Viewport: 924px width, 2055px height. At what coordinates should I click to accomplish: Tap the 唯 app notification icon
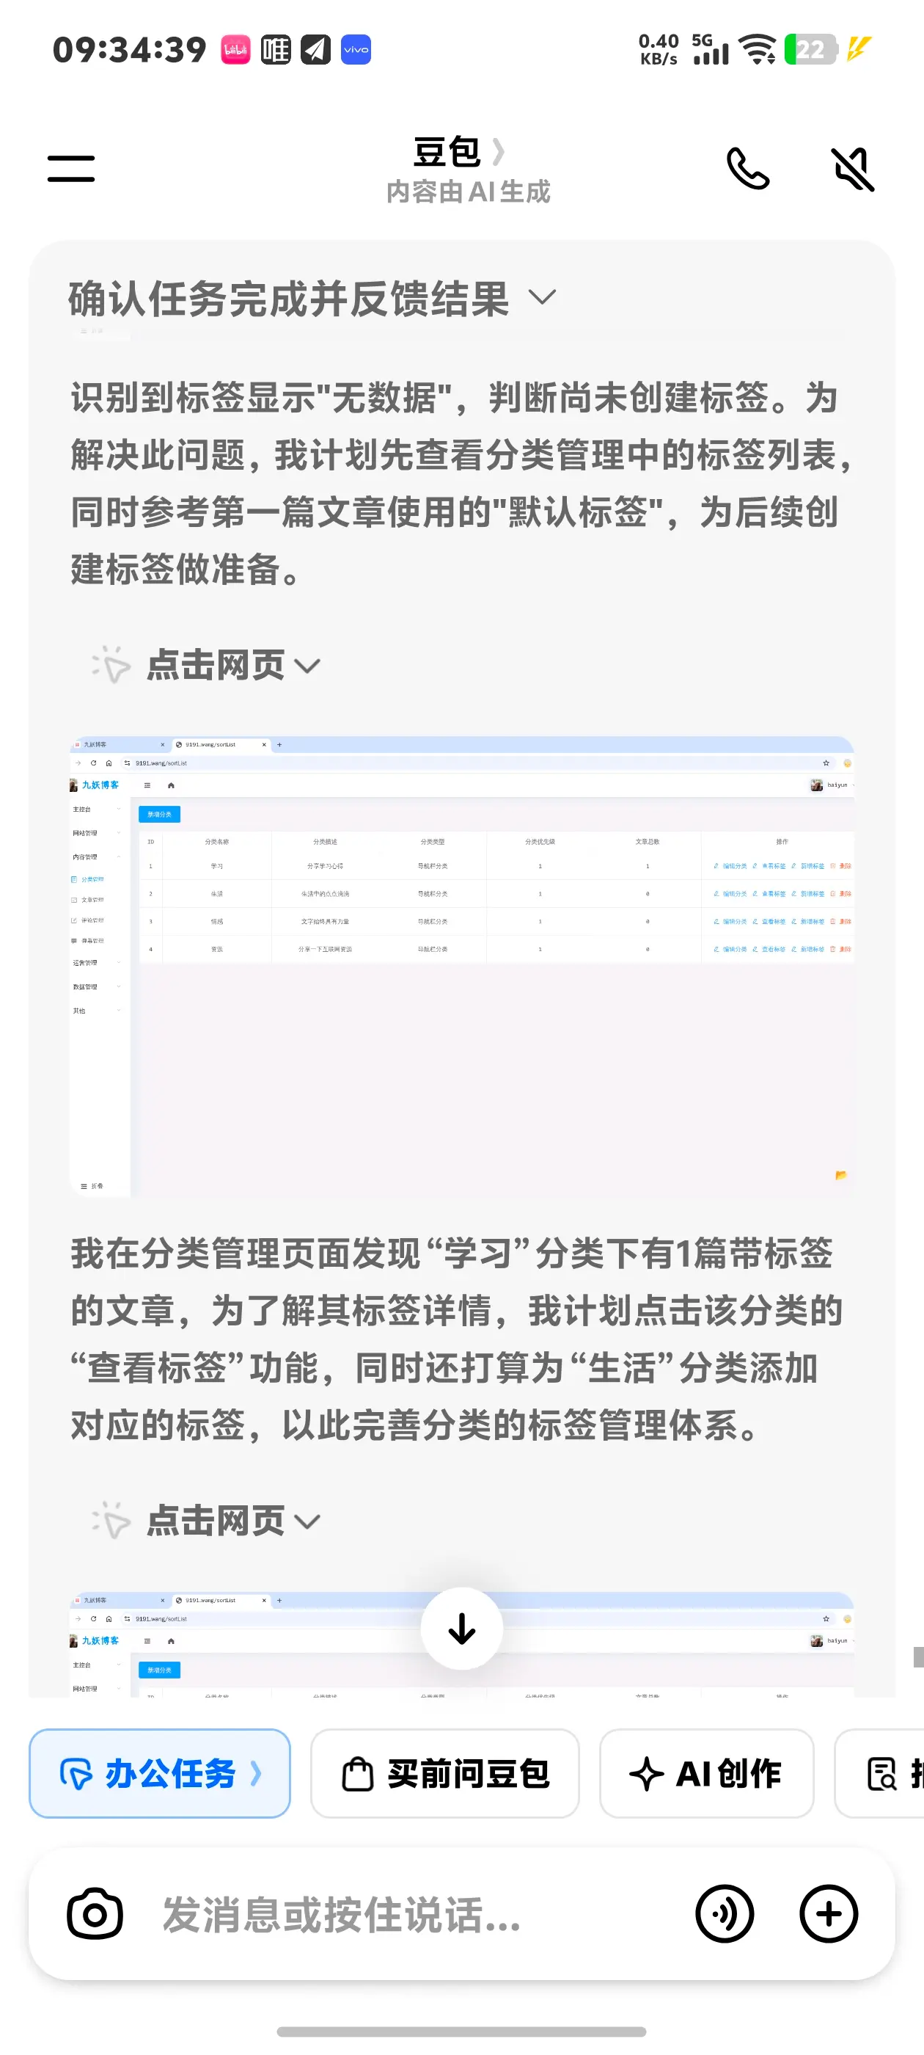point(276,49)
